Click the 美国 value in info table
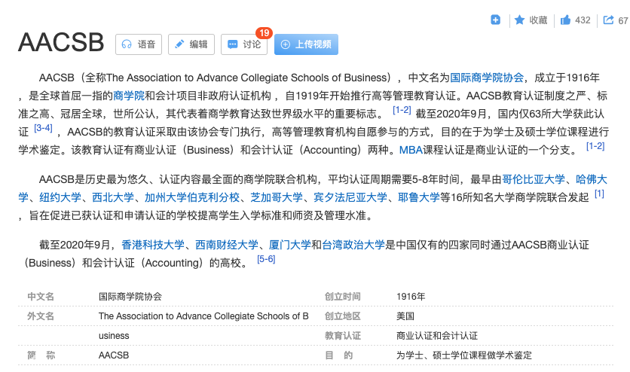This screenshot has height=372, width=630. tap(405, 316)
